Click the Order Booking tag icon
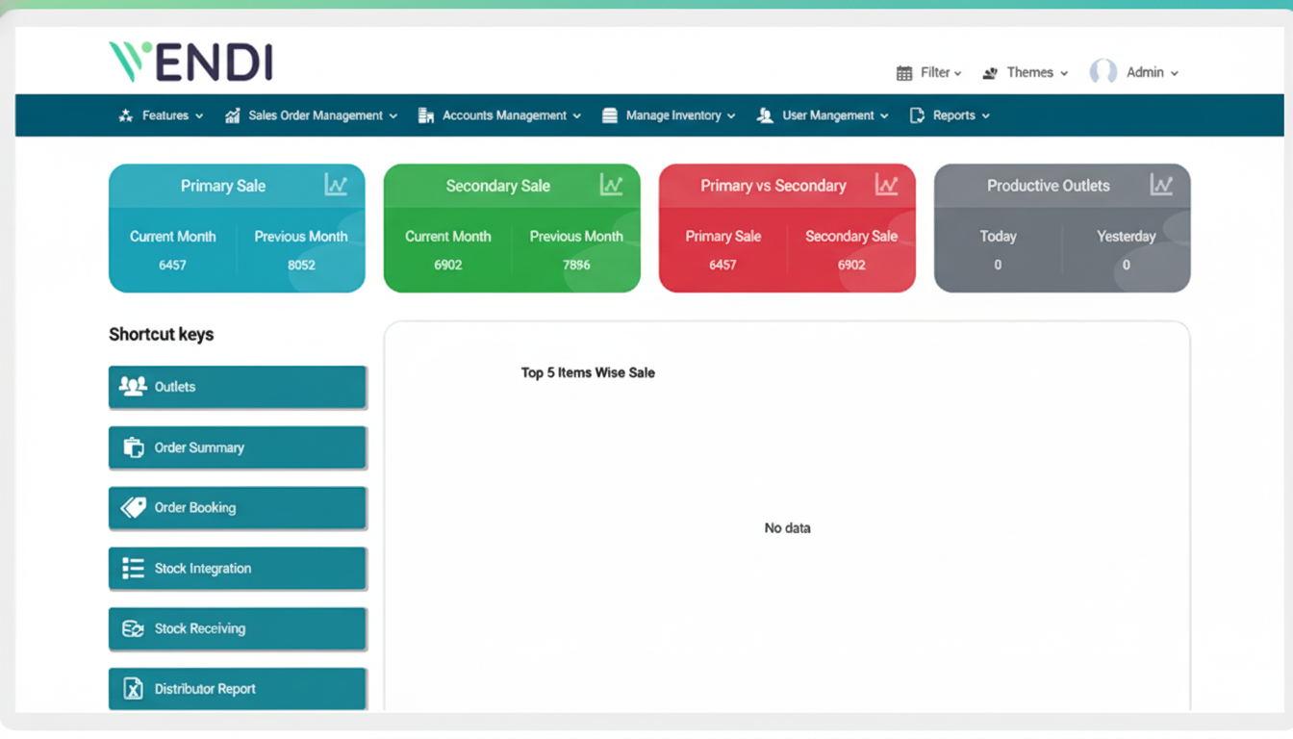Image resolution: width=1293 pixels, height=739 pixels. coord(132,508)
